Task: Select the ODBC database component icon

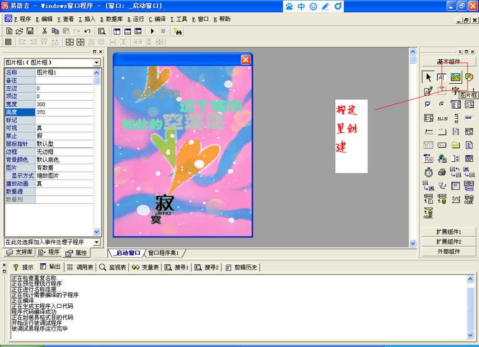Action: pyautogui.click(x=468, y=199)
